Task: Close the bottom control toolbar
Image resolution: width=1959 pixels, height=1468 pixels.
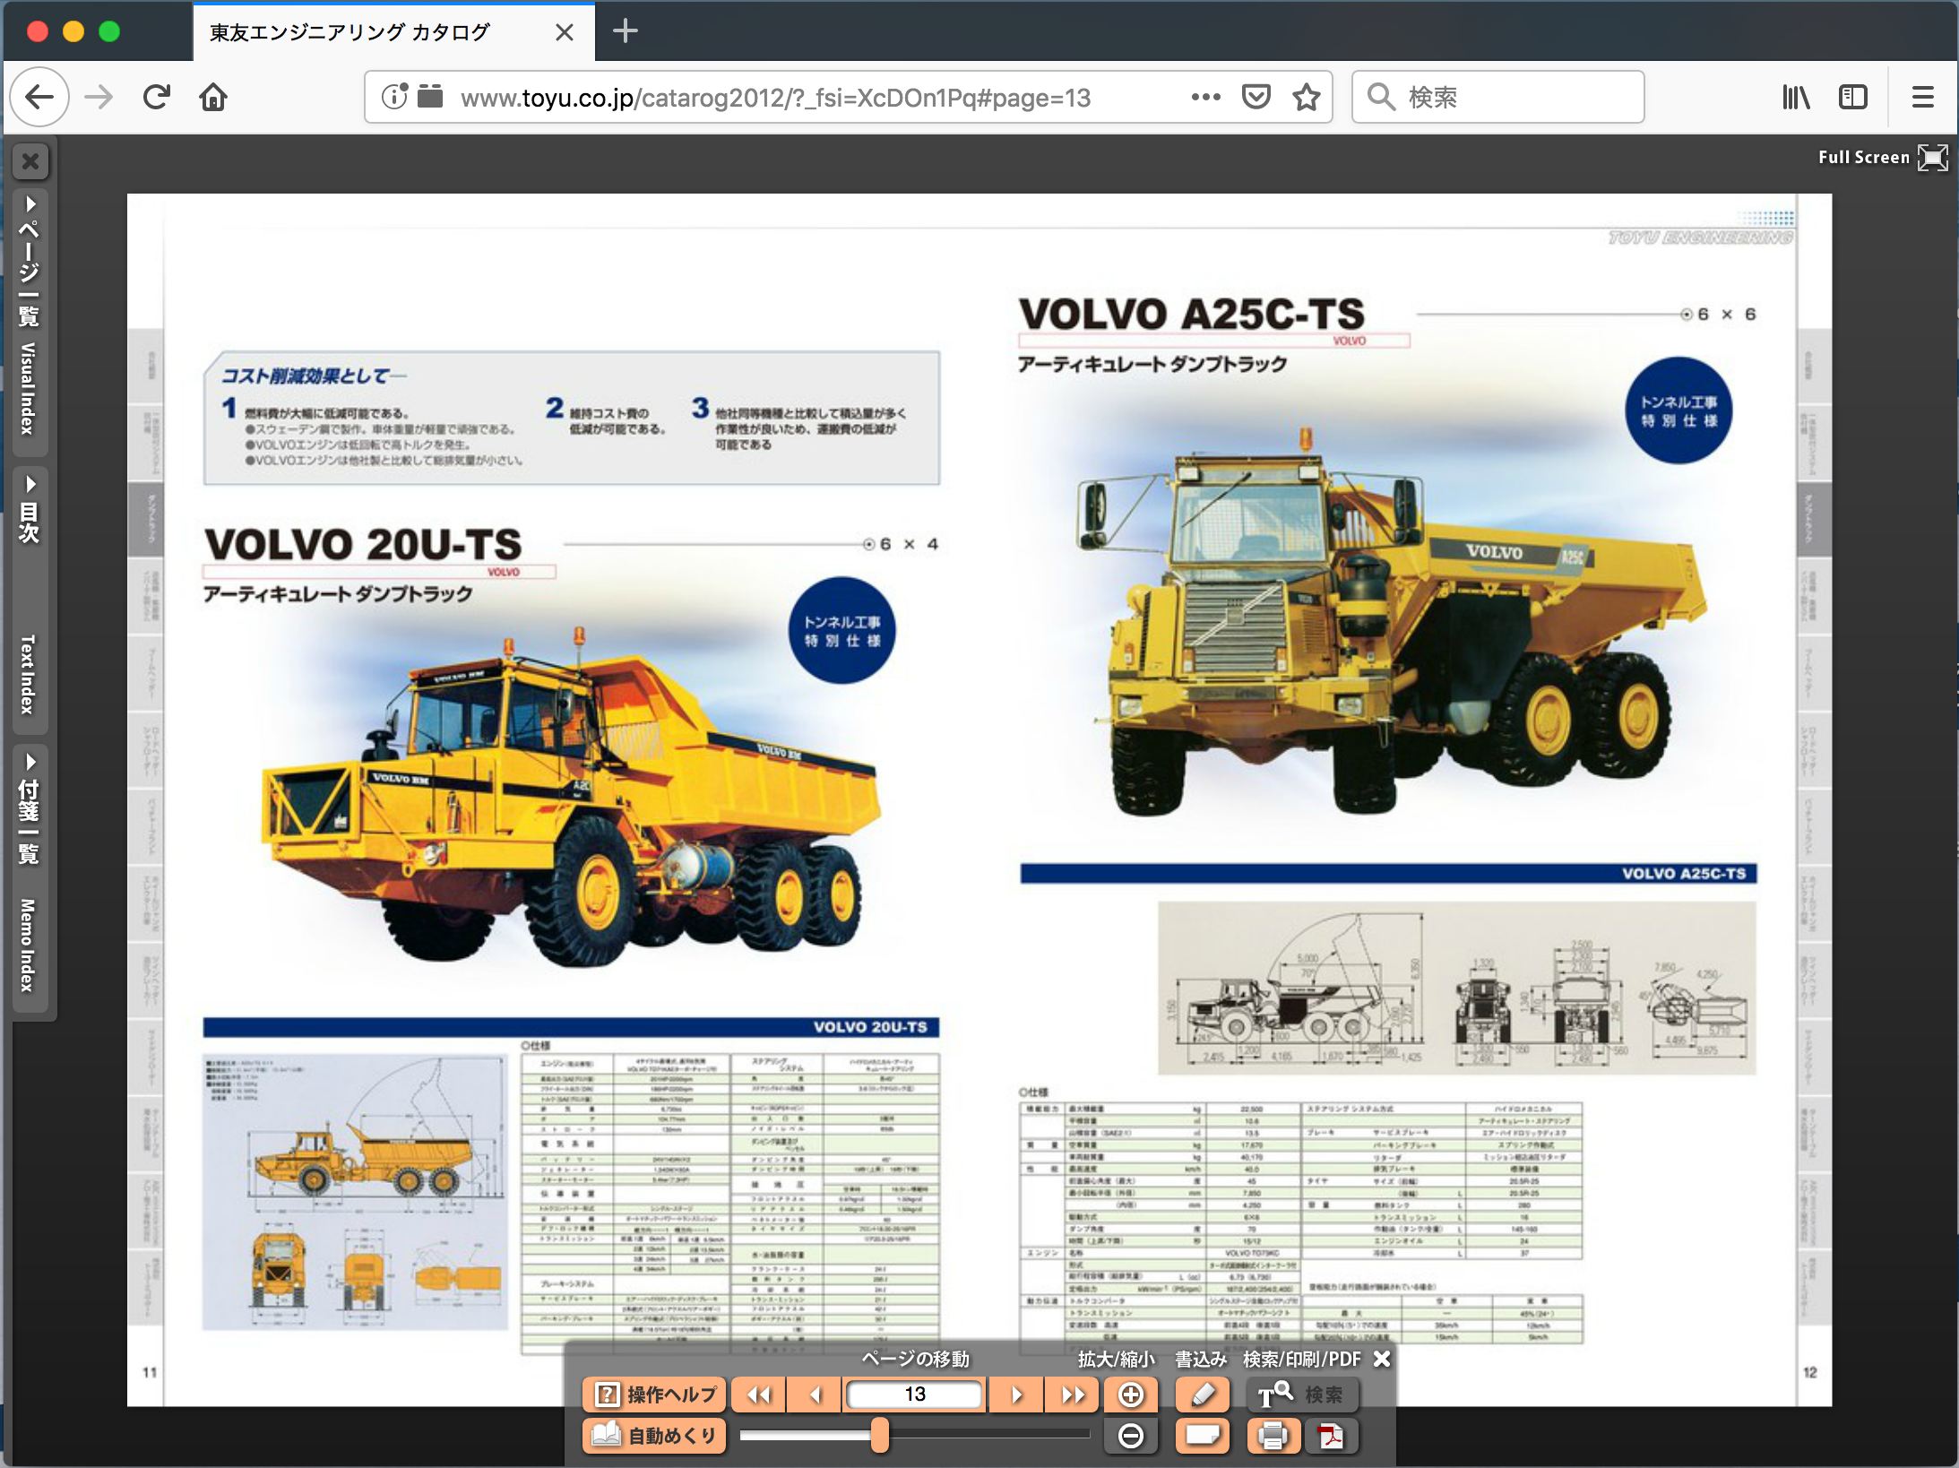Action: (x=1382, y=1359)
